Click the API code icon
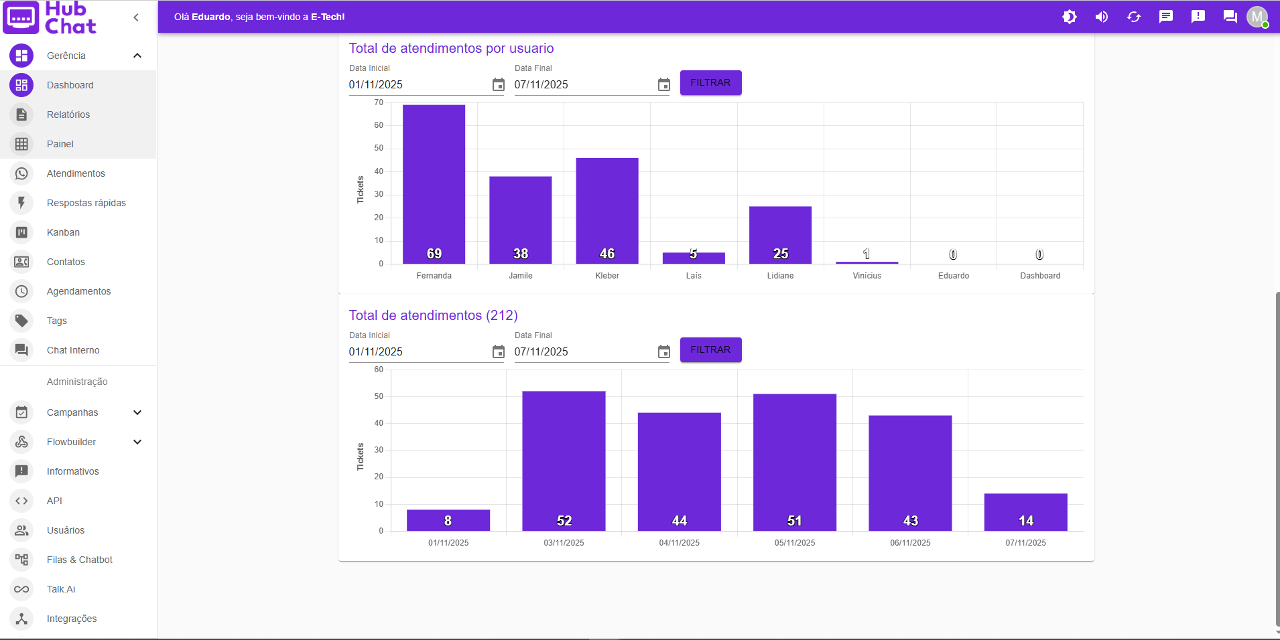The width and height of the screenshot is (1280, 640). point(22,501)
